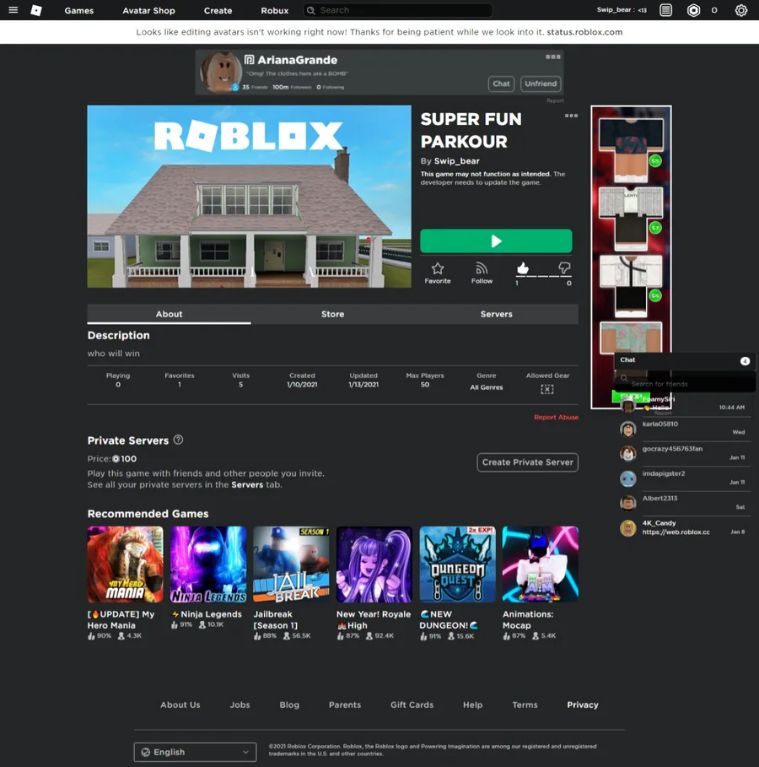Image resolution: width=759 pixels, height=767 pixels.
Task: Open the Privacy footer link
Action: click(x=583, y=705)
